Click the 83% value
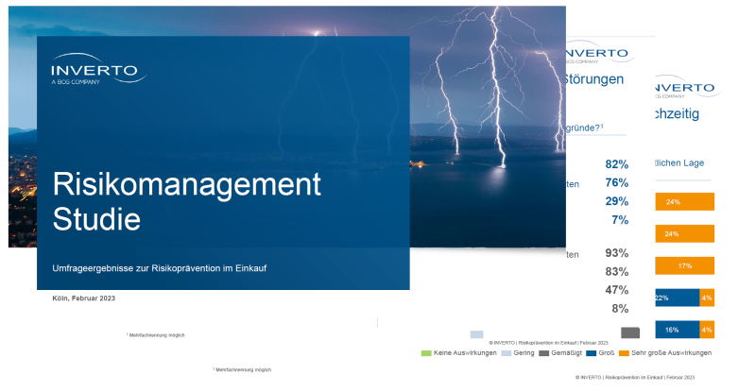 point(617,271)
